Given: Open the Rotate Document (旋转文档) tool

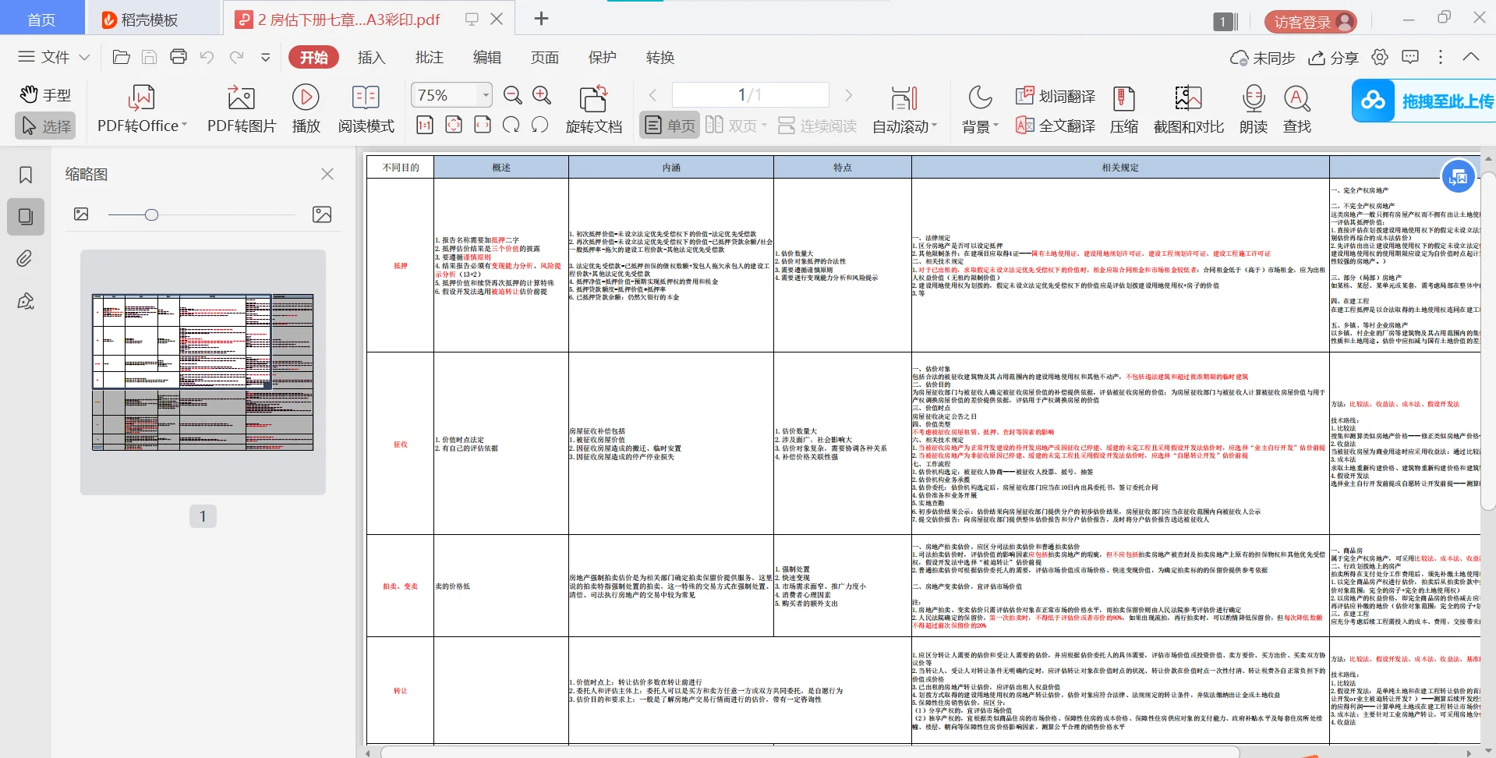Looking at the screenshot, I should coord(594,110).
